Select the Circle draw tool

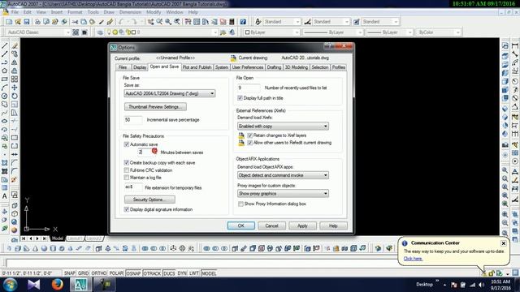coord(5,96)
